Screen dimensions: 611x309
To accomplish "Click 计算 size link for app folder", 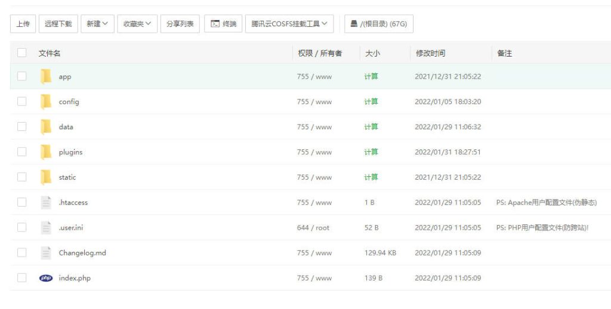I will click(371, 77).
